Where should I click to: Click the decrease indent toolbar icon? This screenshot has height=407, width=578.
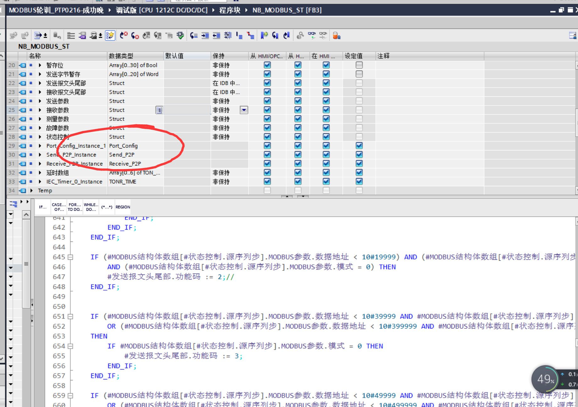coord(216,35)
